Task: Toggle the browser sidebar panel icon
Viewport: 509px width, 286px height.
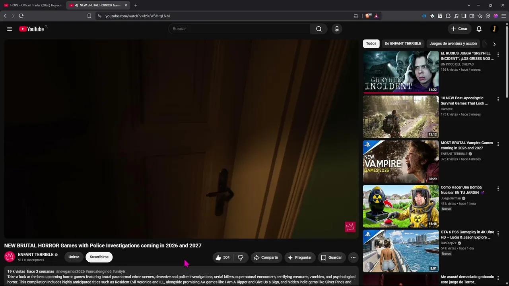Action: point(464,16)
